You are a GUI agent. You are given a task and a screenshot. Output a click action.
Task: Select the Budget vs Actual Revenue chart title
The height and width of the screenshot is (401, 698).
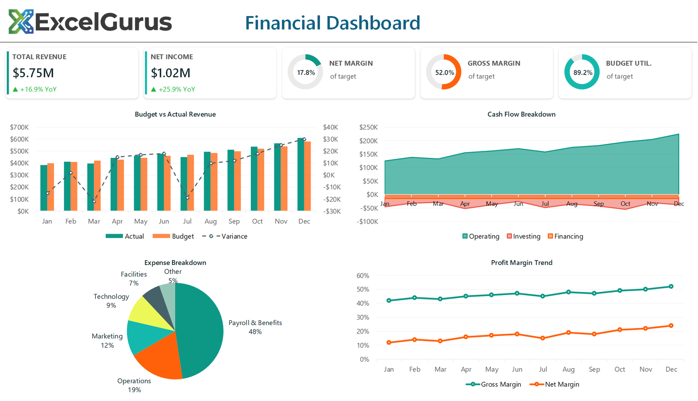(175, 114)
